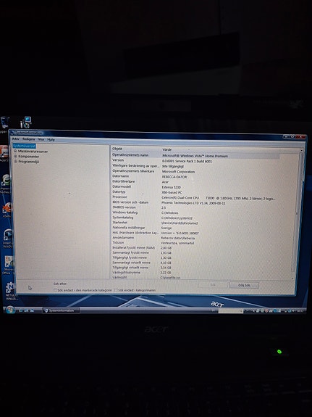Click the Phoenix Technologies LTD value
This screenshot has width=312, height=417.
point(193,203)
